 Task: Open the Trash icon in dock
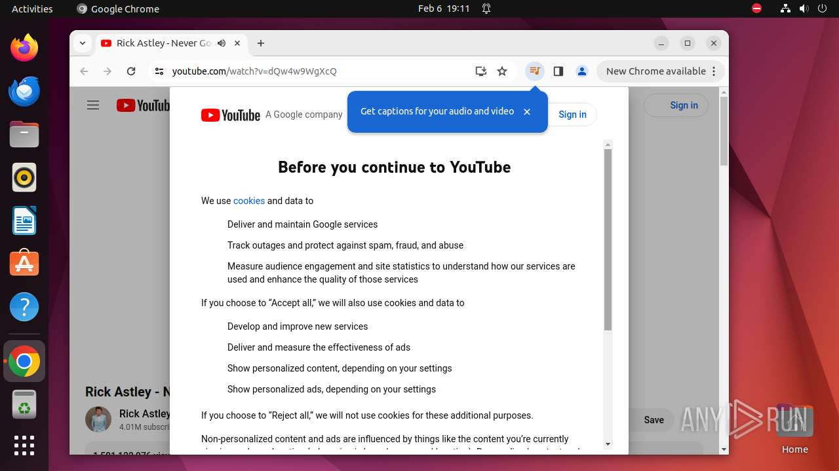(x=24, y=404)
